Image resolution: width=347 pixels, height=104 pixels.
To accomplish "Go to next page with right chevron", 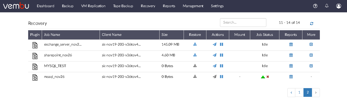I will [x=316, y=92].
